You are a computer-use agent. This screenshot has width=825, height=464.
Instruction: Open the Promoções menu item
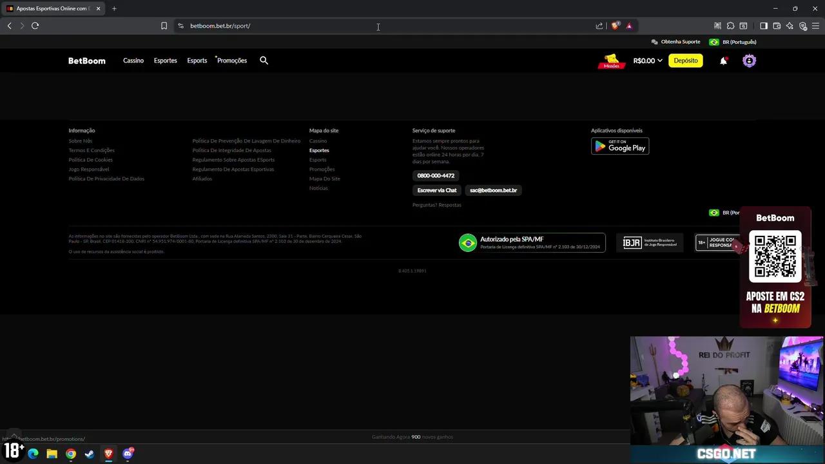coord(231,60)
